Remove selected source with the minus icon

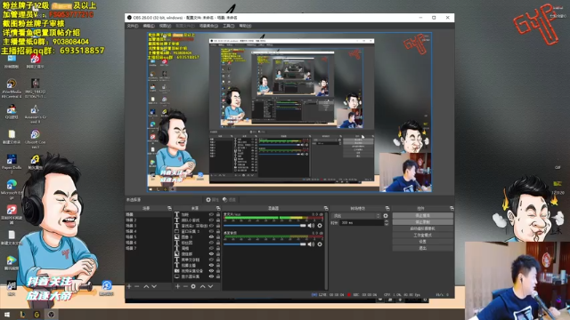[185, 286]
